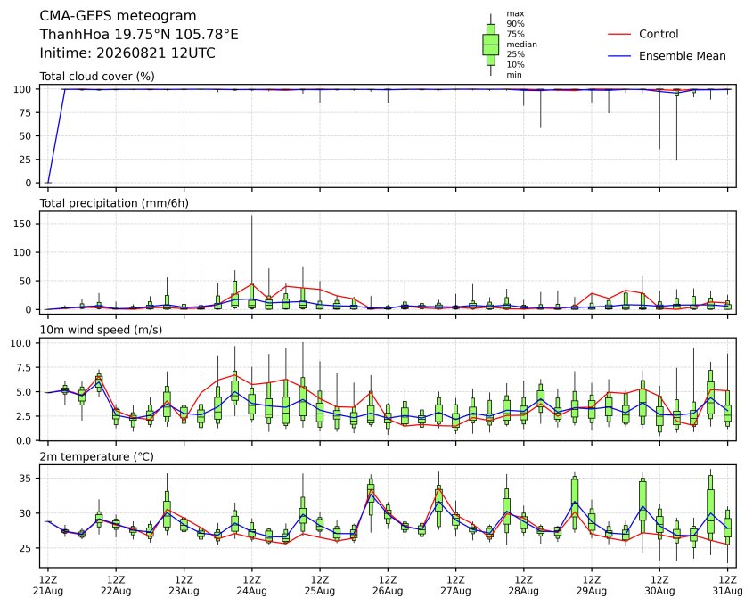
Task: Click the 12Z 21Aug axis label
Action: coord(47,586)
